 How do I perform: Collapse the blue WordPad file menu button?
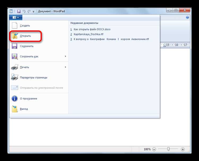16,17
